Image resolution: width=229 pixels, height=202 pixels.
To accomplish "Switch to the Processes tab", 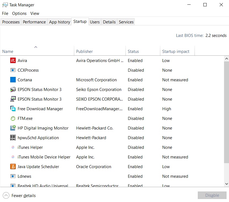I will [11, 22].
